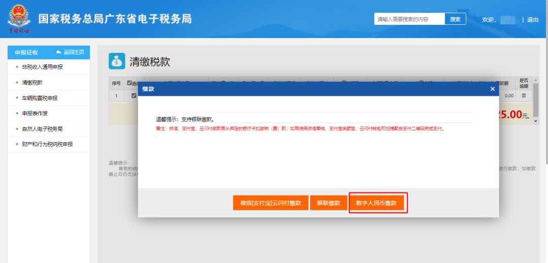Click the 搜索 search button
Screen dimensions: 548x263
[455, 19]
